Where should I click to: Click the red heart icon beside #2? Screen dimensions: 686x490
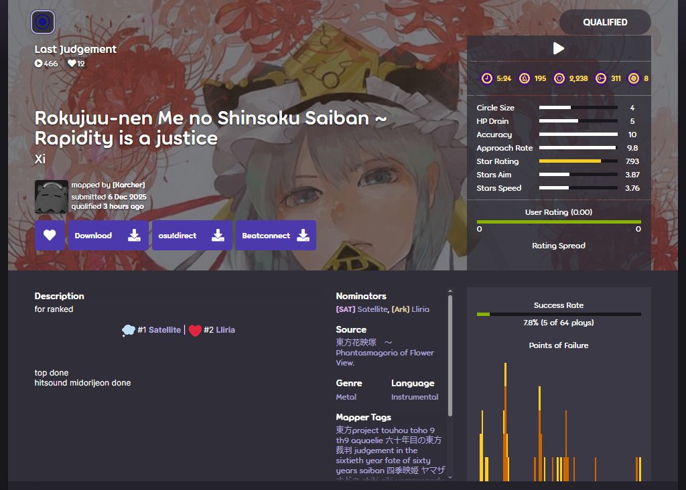pyautogui.click(x=195, y=331)
